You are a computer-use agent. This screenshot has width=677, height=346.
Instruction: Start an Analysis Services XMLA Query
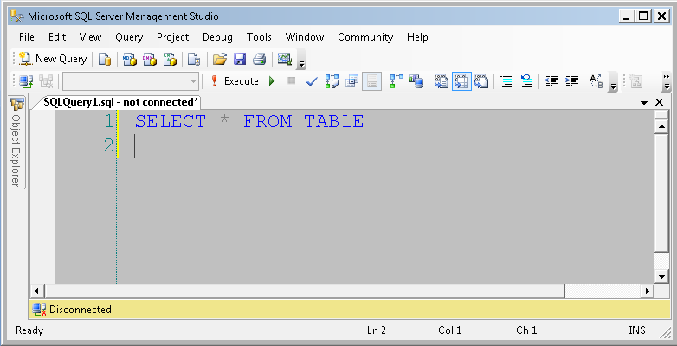click(x=170, y=59)
